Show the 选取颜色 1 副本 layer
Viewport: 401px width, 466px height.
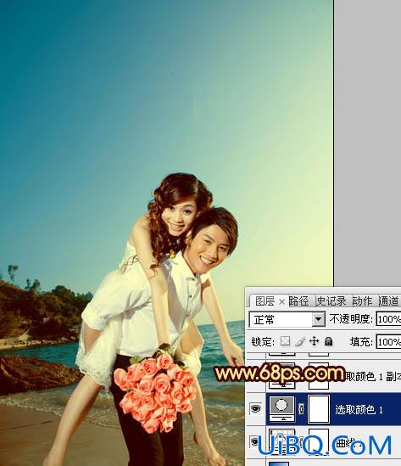pyautogui.click(x=255, y=376)
